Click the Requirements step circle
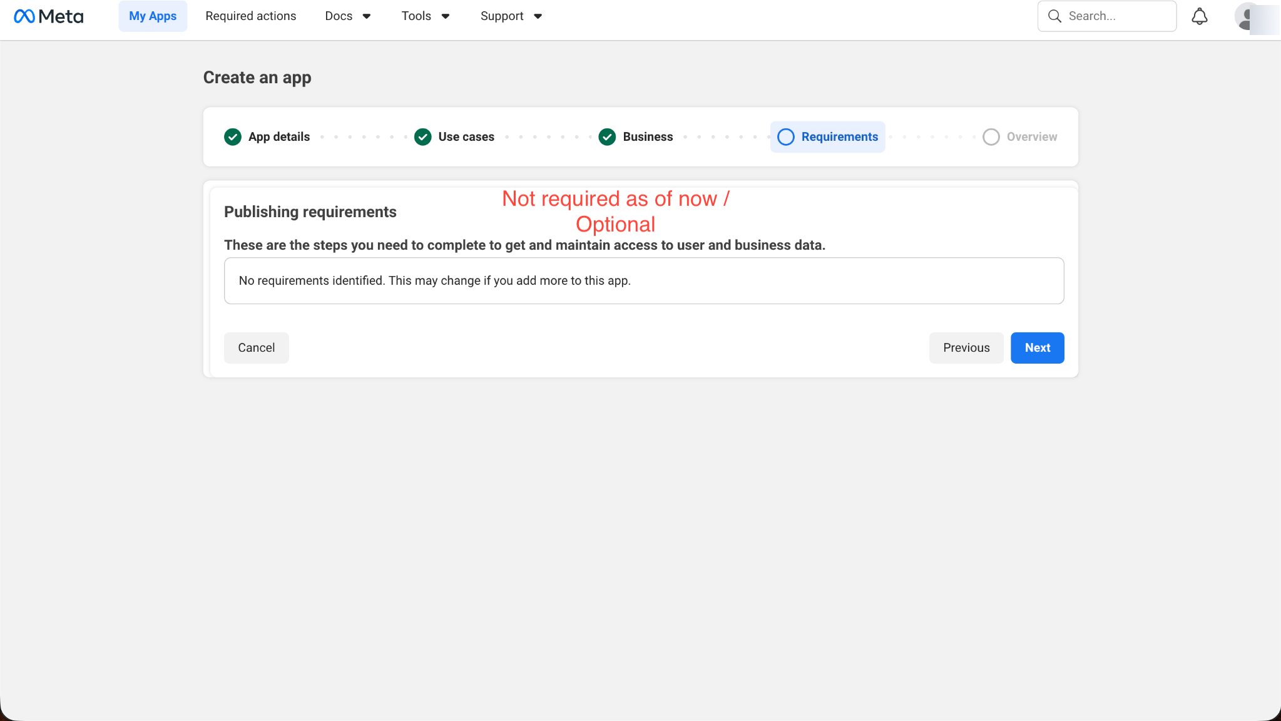 [x=786, y=137]
